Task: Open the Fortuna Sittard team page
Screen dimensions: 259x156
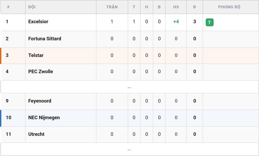Action: [45, 39]
